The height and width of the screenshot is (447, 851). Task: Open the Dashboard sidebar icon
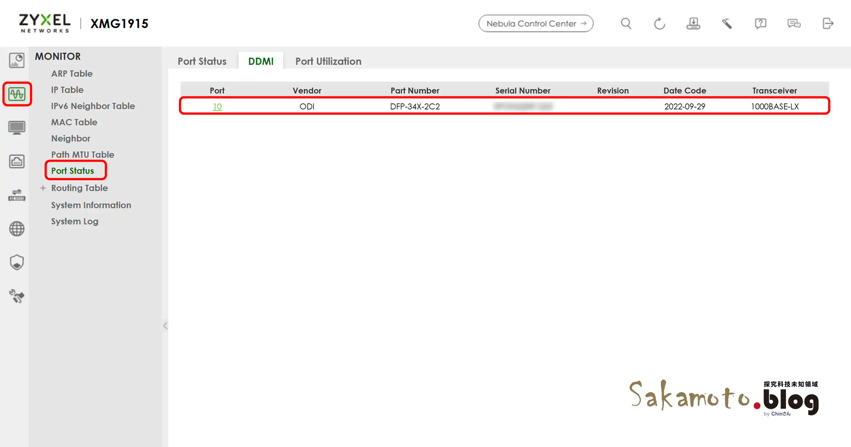point(17,61)
